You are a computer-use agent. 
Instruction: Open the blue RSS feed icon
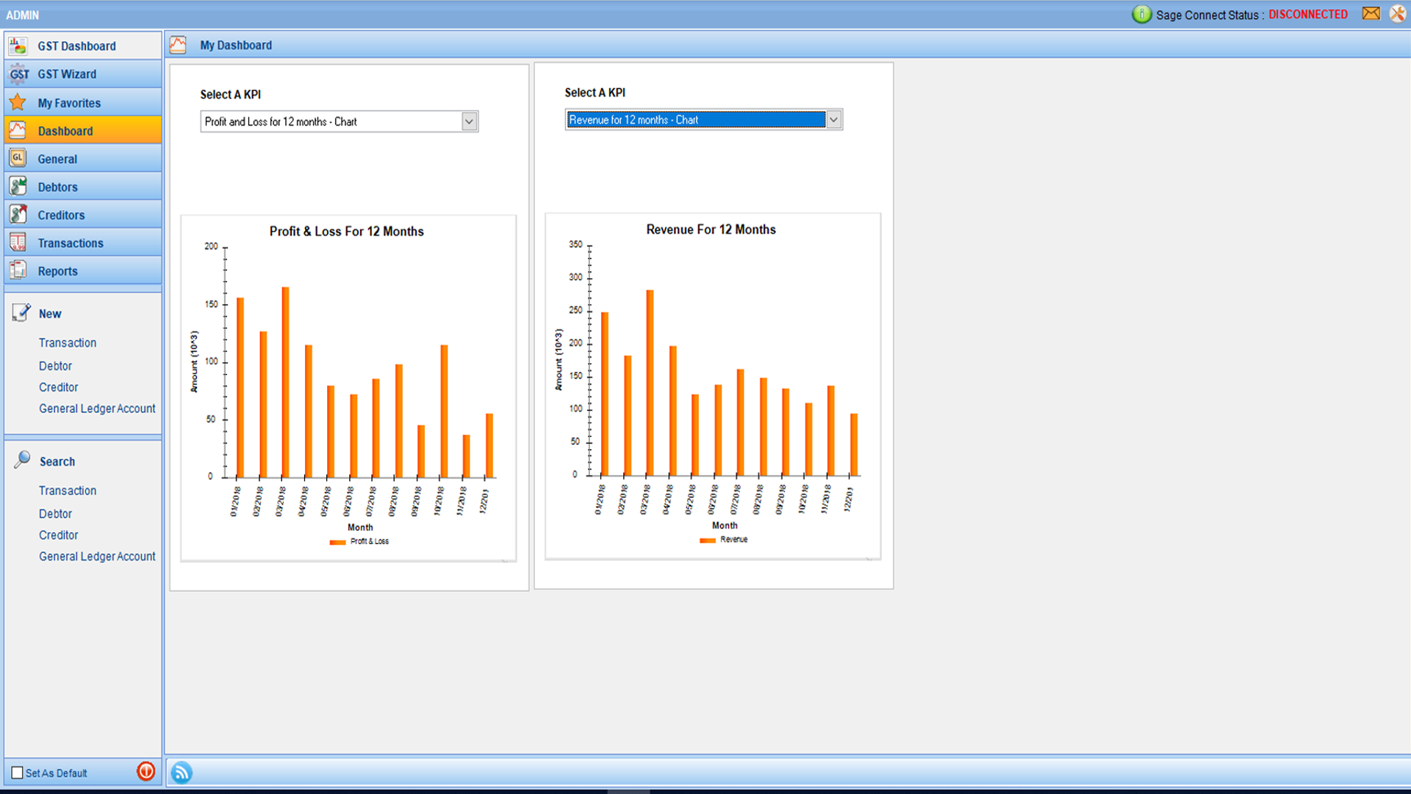coord(182,773)
